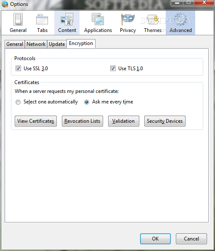Click the Validation button

tap(124, 121)
